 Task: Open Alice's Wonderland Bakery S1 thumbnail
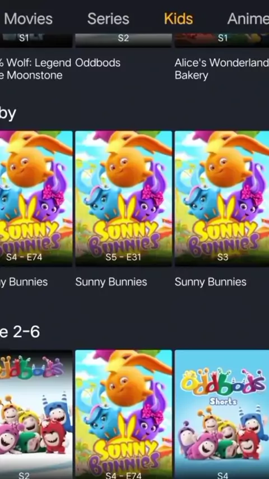(x=222, y=40)
